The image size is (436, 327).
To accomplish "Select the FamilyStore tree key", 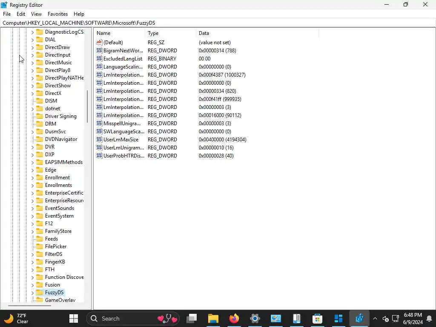I will [x=58, y=231].
